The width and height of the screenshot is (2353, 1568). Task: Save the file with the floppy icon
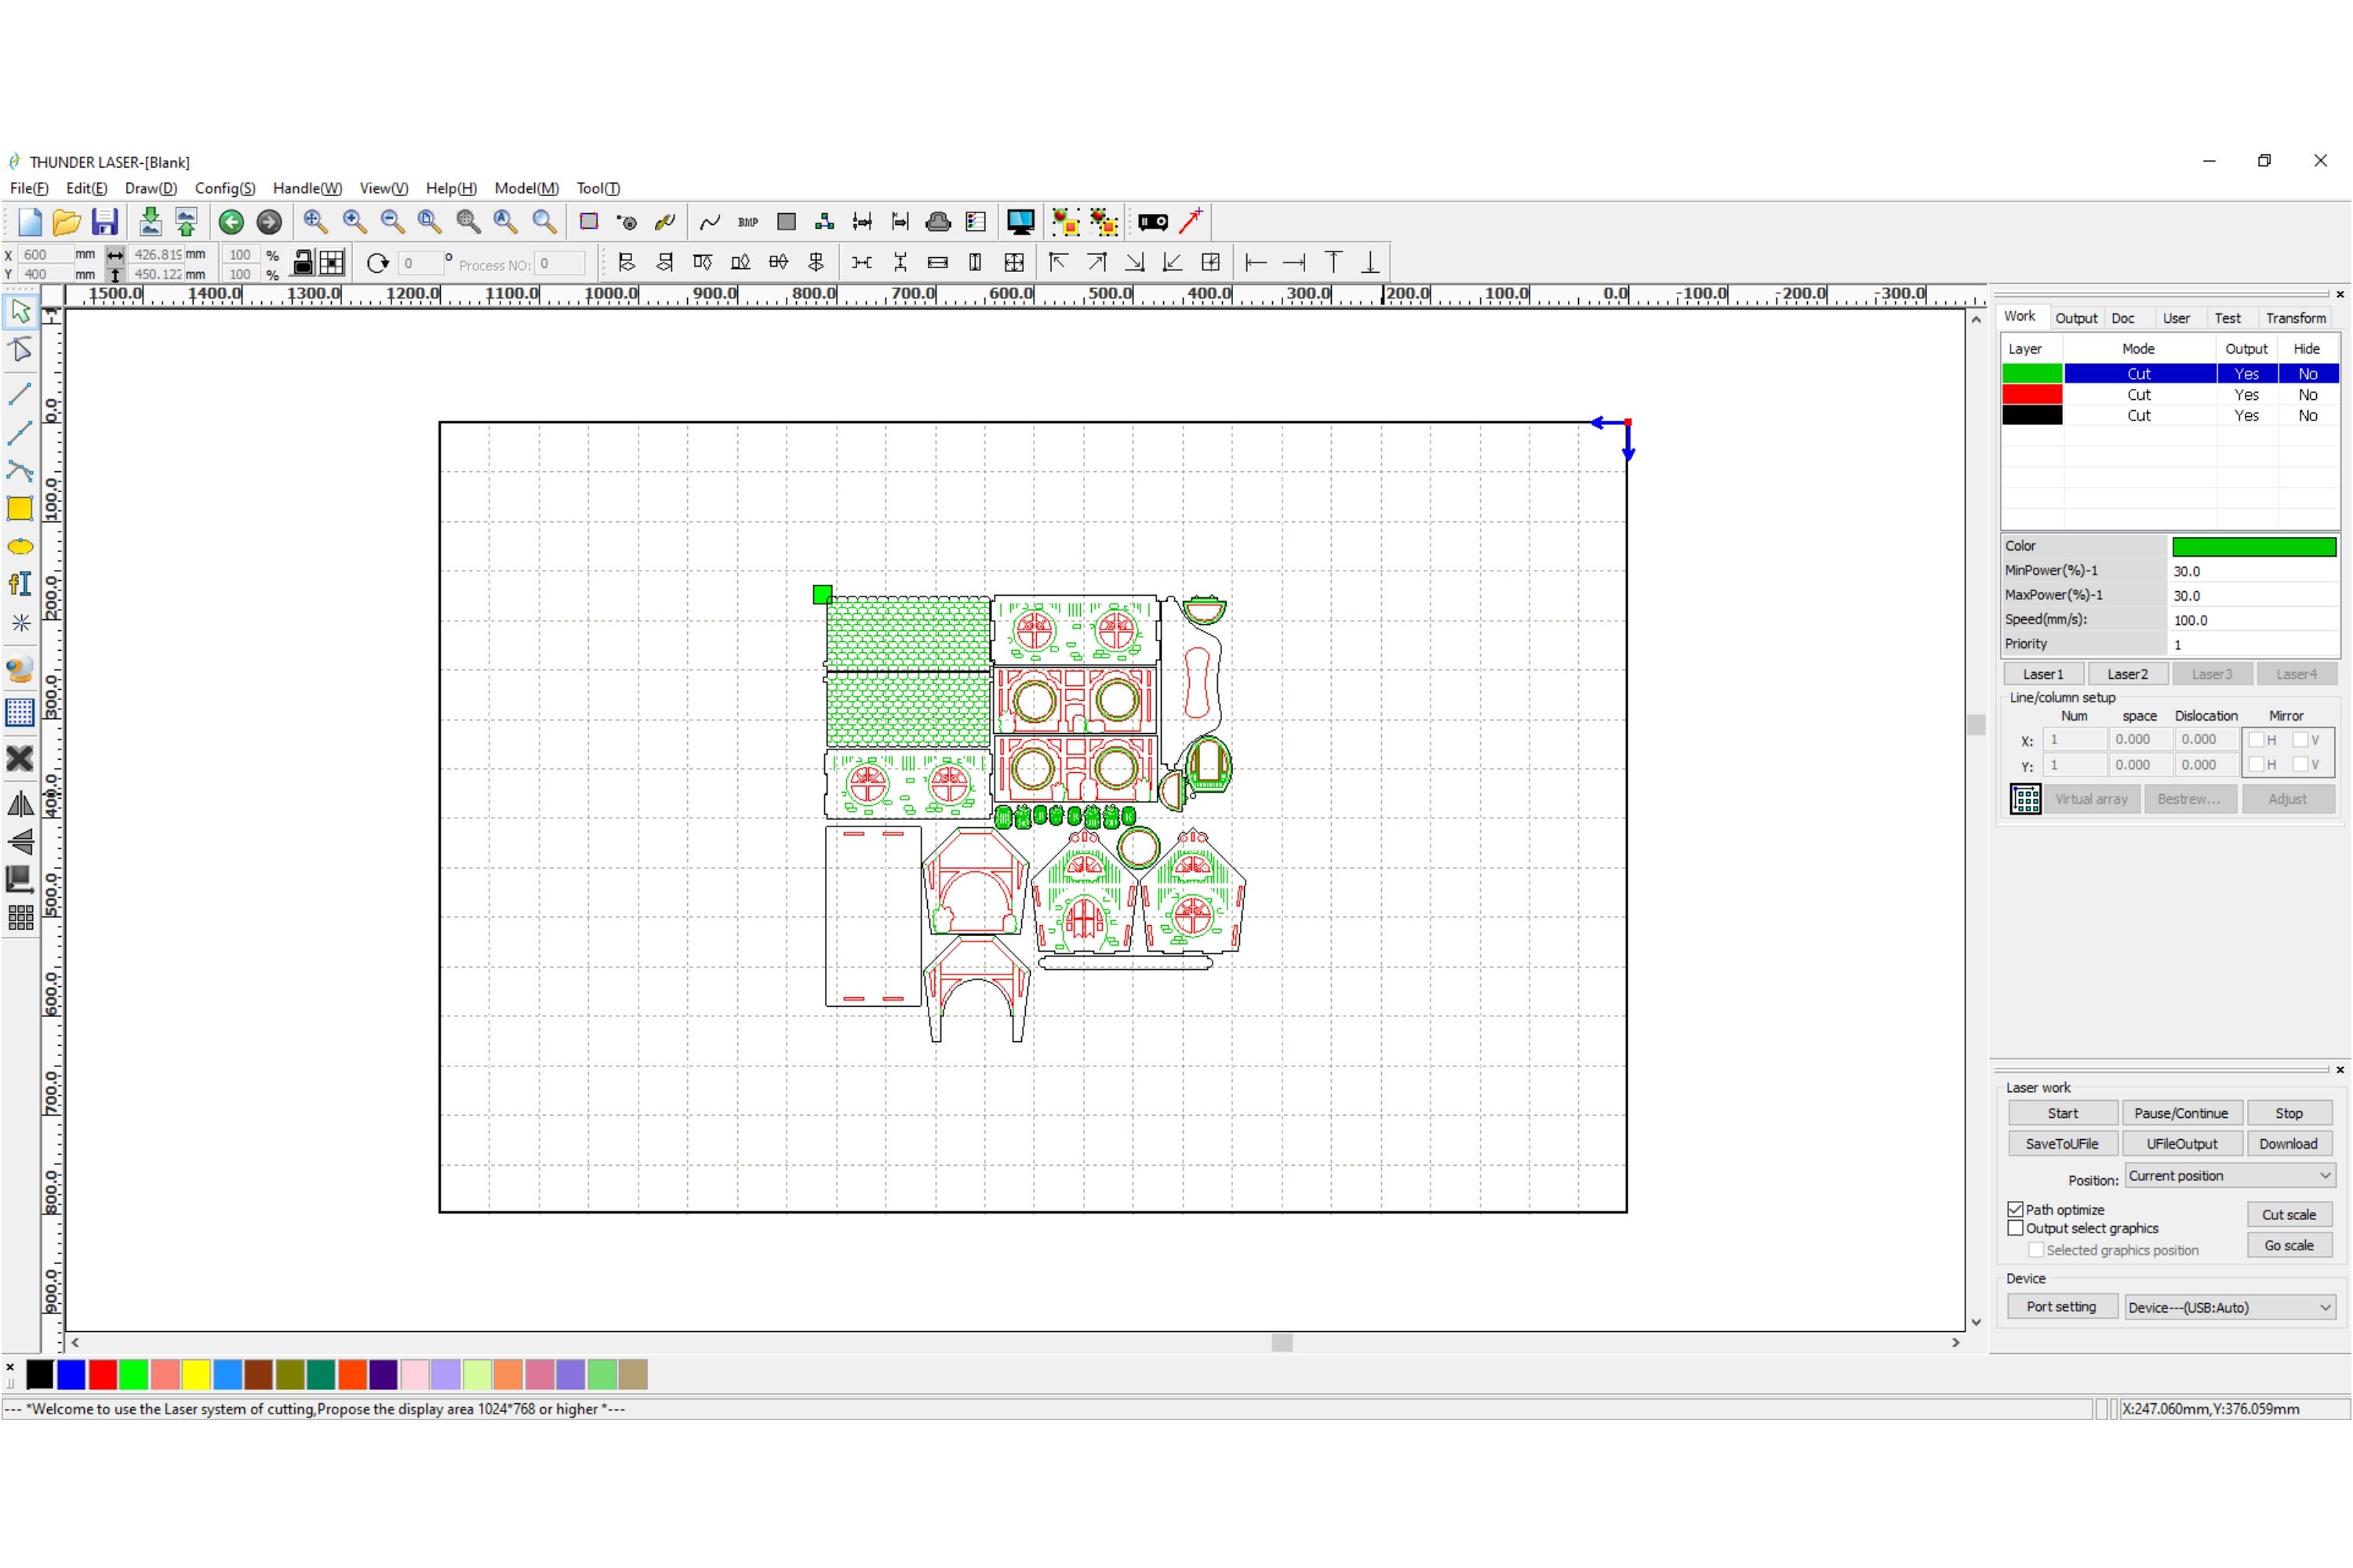pyautogui.click(x=105, y=222)
